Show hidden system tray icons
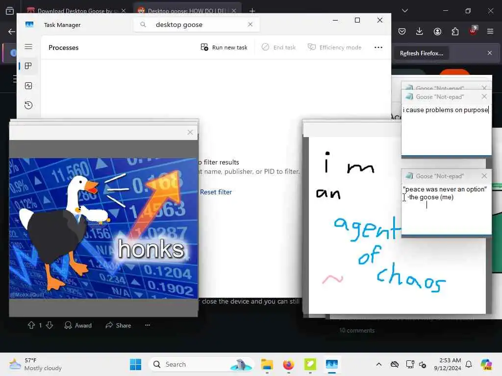The height and width of the screenshot is (376, 502). click(379, 364)
